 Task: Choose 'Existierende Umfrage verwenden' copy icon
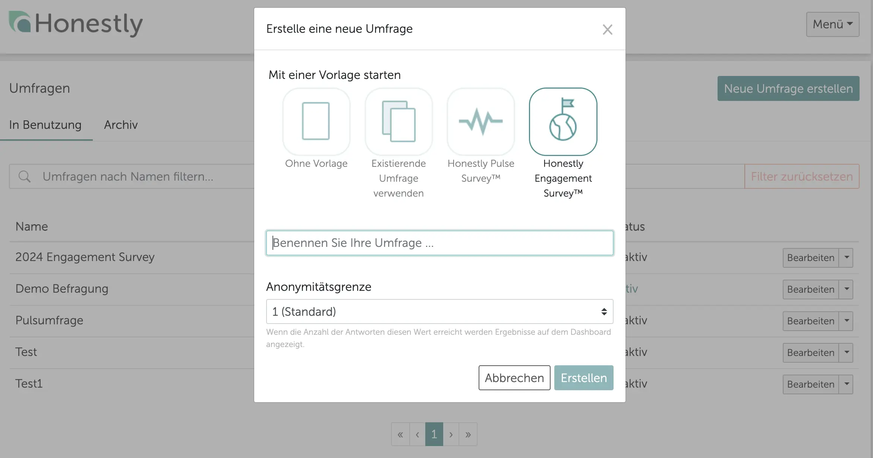[x=398, y=121]
